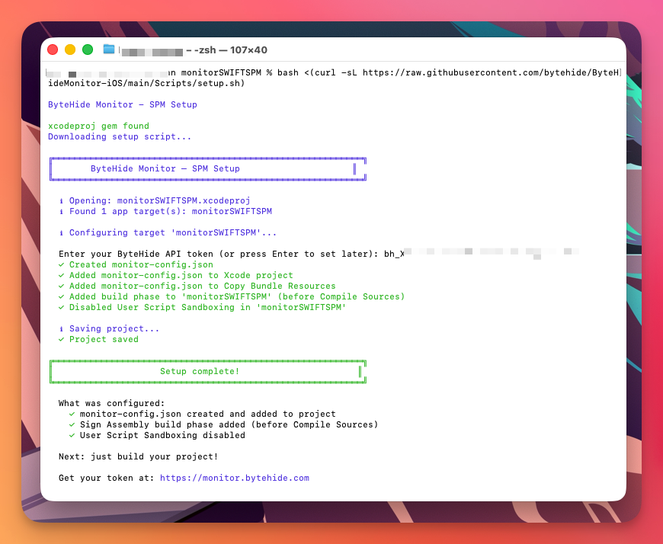663x544 pixels.
Task: Click the green zoom button
Action: coord(88,49)
